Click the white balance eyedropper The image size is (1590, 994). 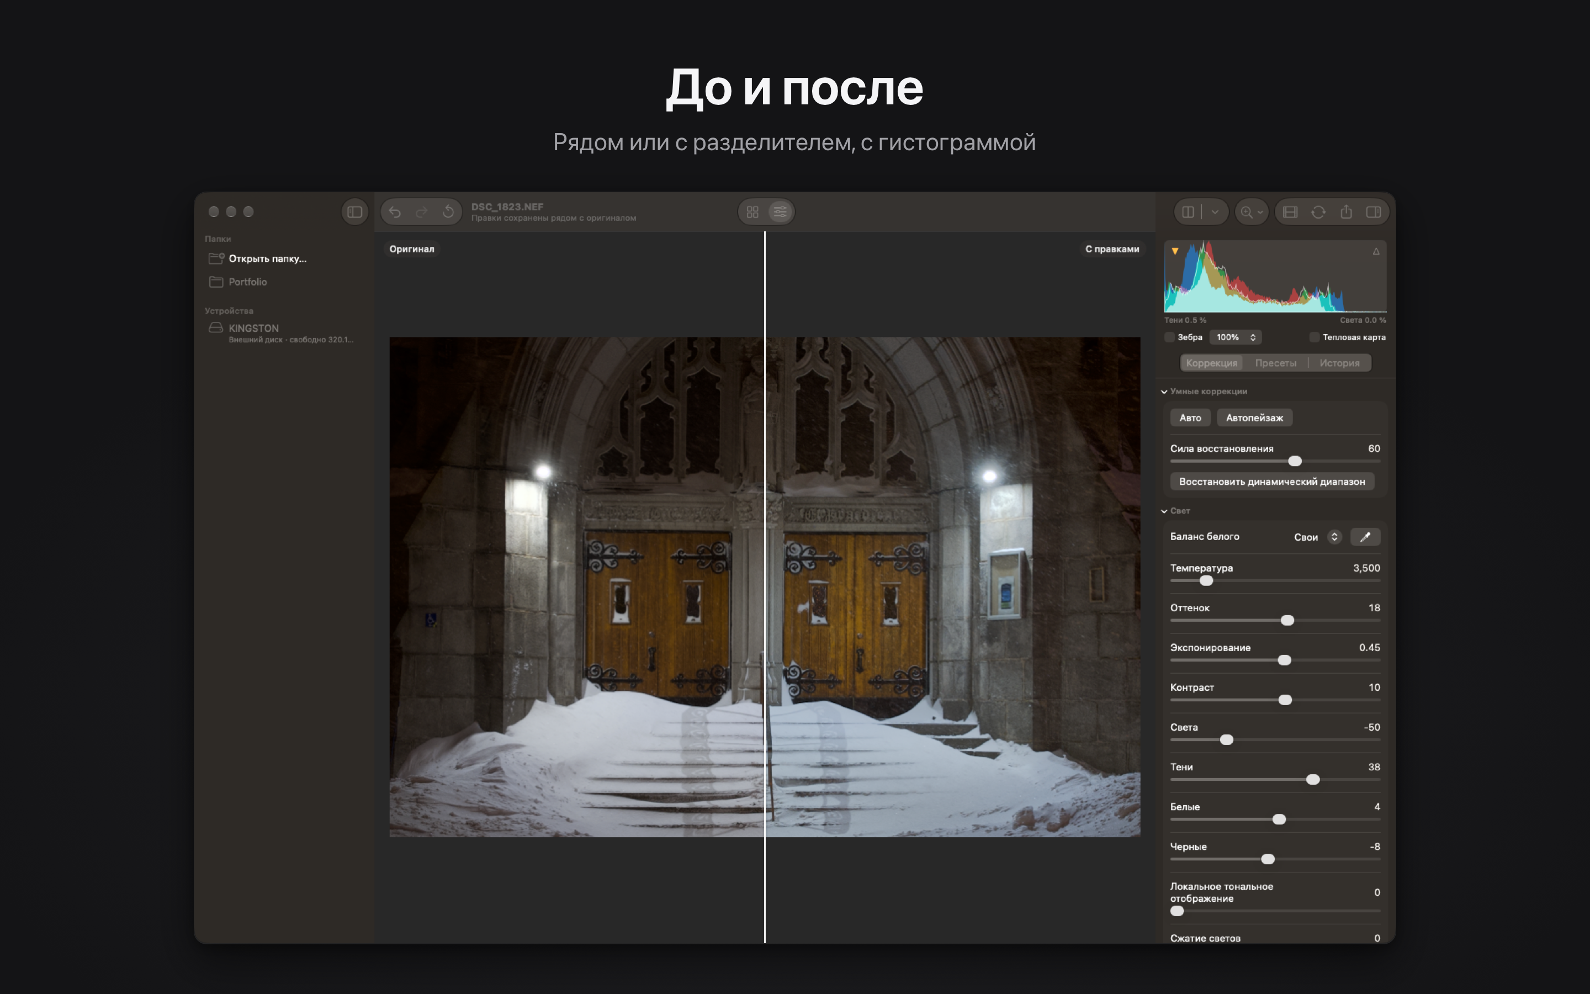1365,537
